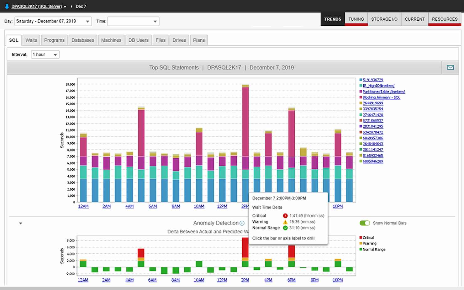
Task: Open the STORAGE I/O view
Action: (384, 19)
